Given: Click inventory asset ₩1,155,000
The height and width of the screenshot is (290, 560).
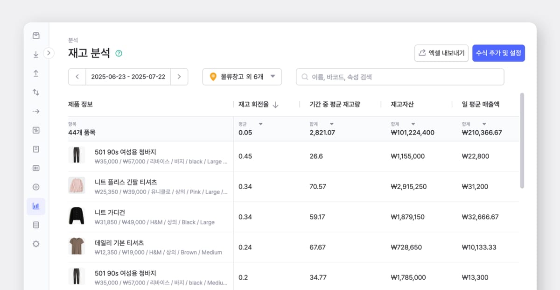Looking at the screenshot, I should tap(408, 156).
